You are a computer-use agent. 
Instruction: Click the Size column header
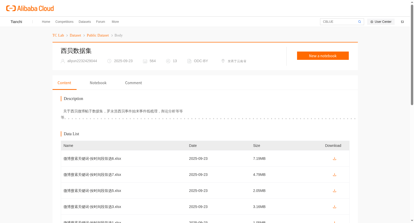click(257, 146)
